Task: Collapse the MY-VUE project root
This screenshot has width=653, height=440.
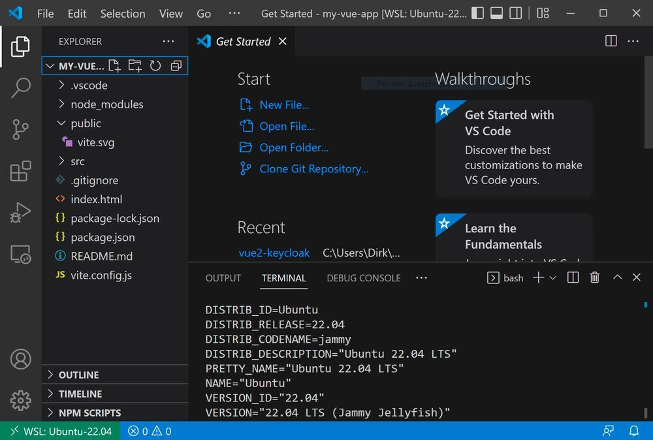Action: coord(50,66)
